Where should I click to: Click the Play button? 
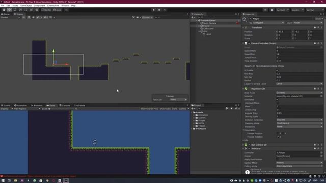click(x=154, y=10)
